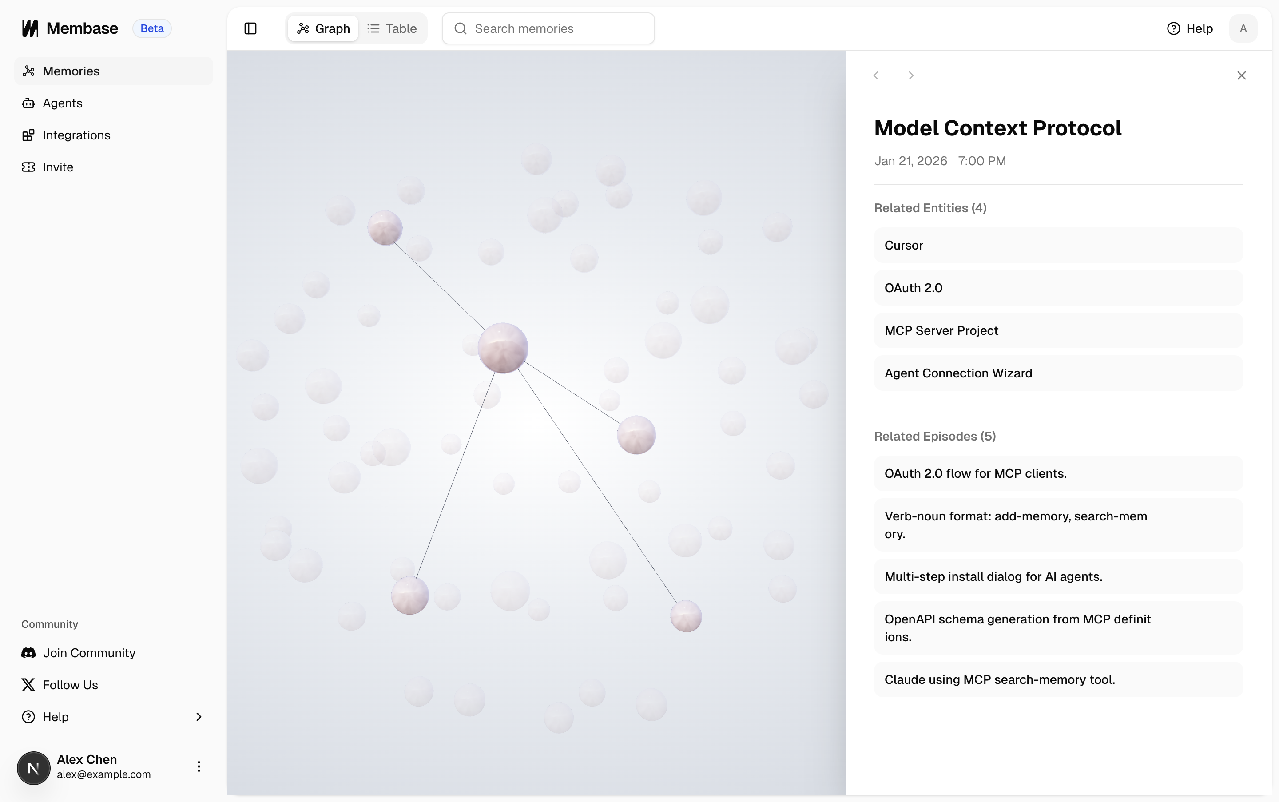
Task: Click the back navigation arrow
Action: click(875, 75)
